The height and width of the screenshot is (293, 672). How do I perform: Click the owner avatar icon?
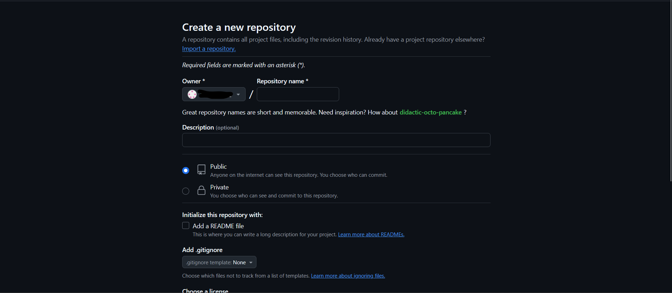coord(192,94)
